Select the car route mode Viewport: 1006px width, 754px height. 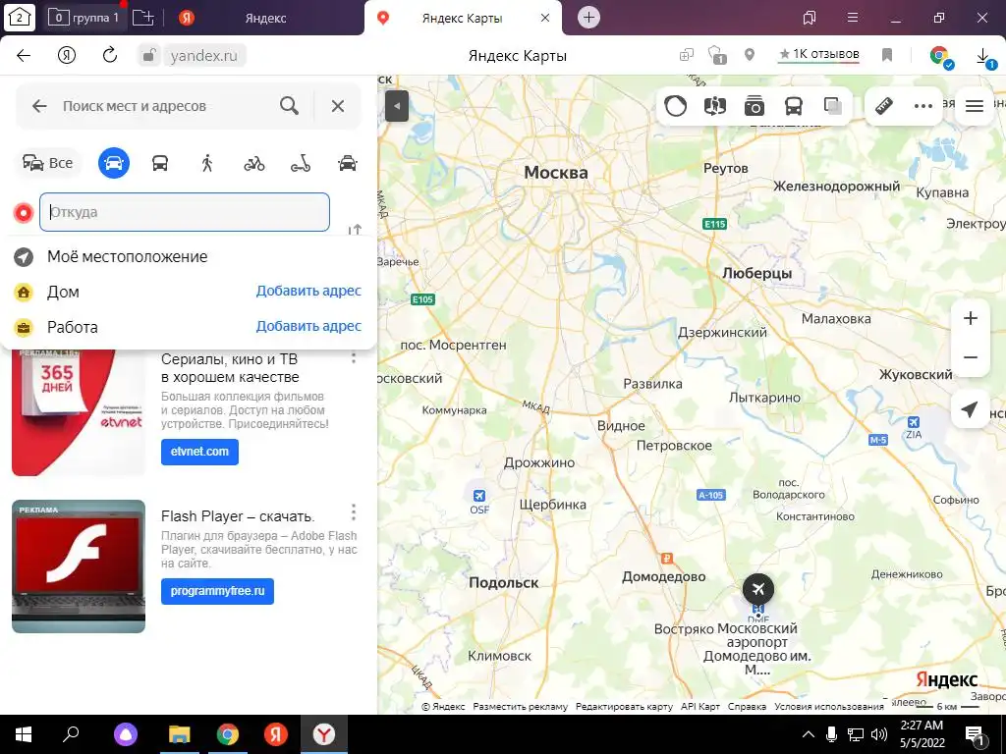tap(114, 163)
